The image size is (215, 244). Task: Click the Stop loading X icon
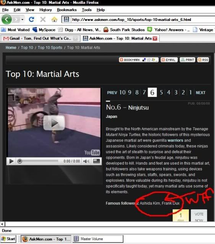[43, 19]
